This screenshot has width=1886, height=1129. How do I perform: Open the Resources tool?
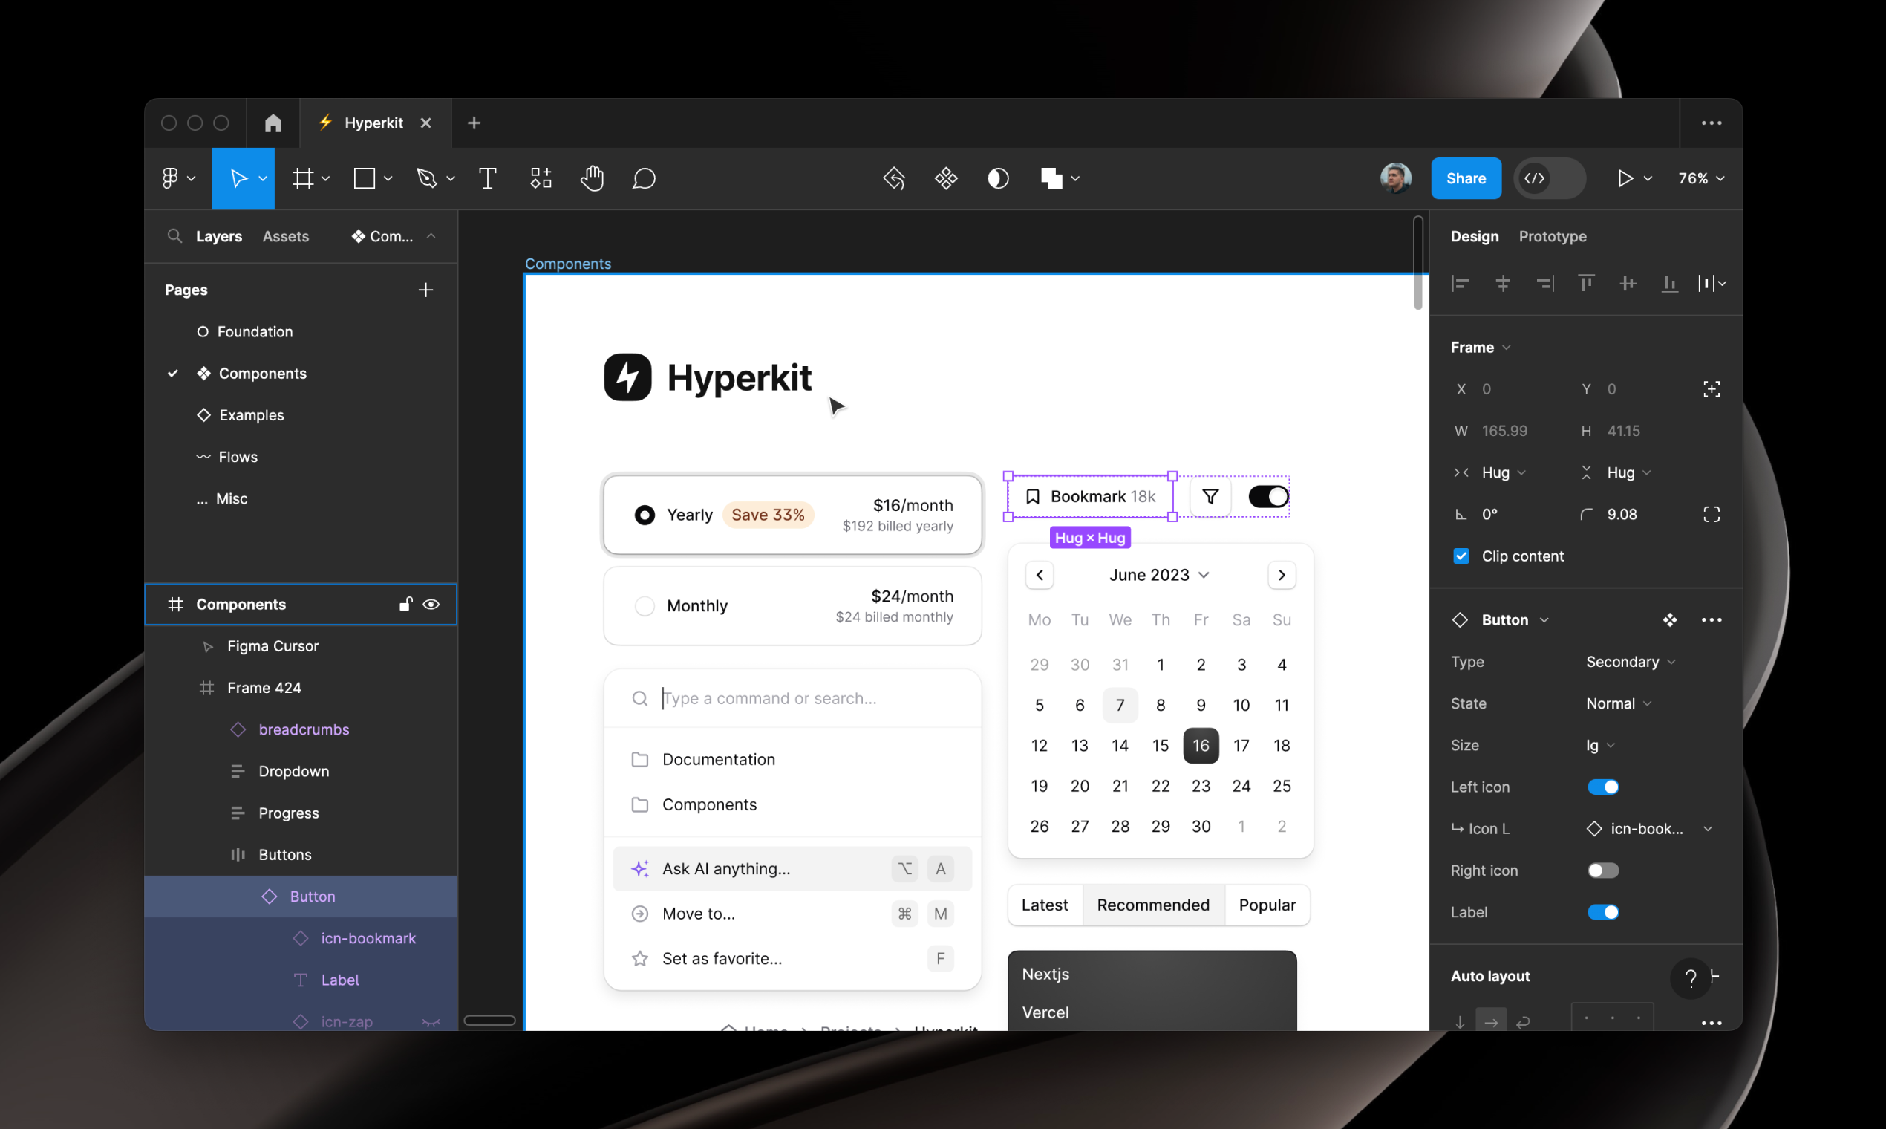pos(541,178)
